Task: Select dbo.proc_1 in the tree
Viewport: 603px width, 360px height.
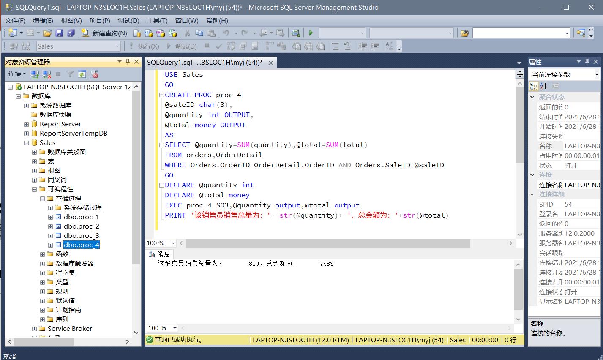Action: [x=81, y=217]
